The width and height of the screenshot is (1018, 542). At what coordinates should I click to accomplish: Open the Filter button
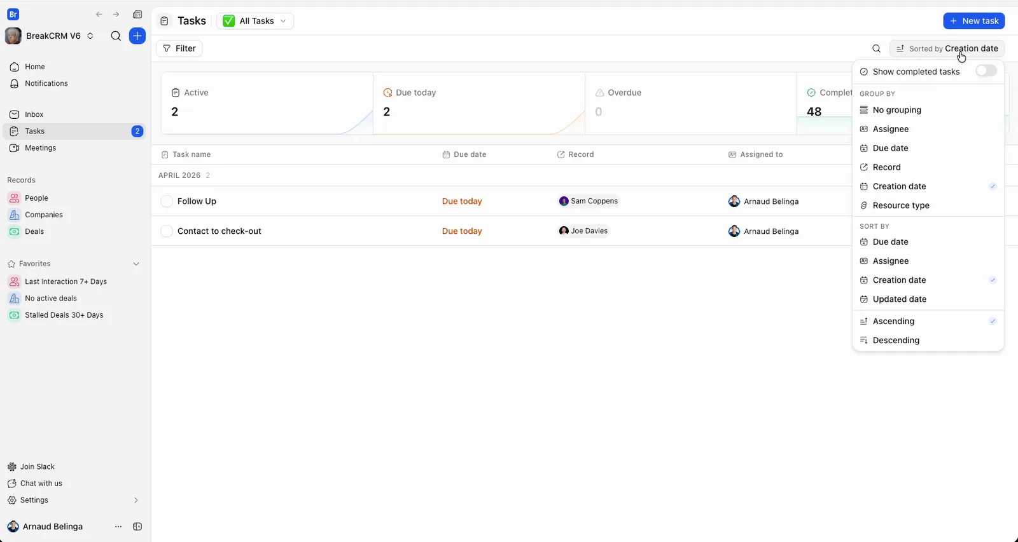pos(179,48)
